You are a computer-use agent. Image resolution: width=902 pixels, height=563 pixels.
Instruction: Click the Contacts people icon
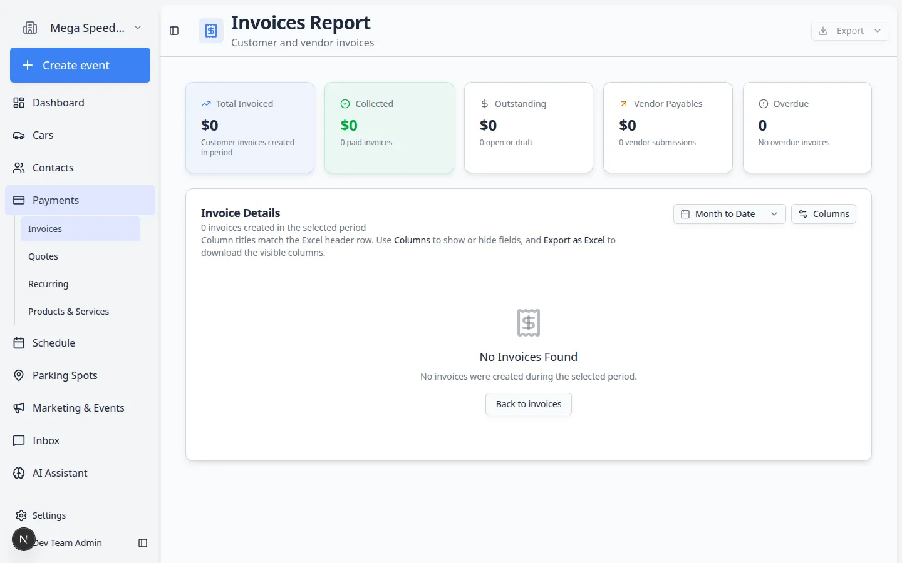click(19, 168)
